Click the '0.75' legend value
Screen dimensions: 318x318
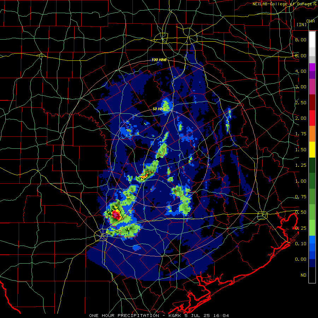[301, 197]
